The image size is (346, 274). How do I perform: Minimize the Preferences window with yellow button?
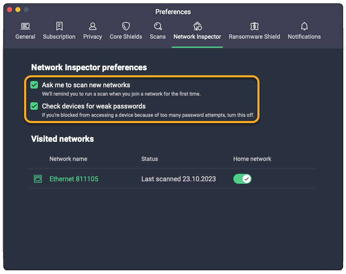(18, 10)
